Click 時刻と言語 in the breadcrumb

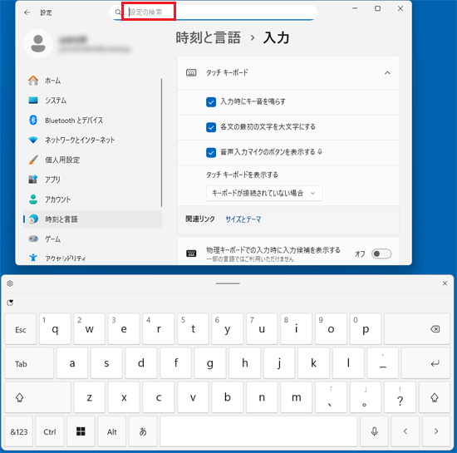208,38
